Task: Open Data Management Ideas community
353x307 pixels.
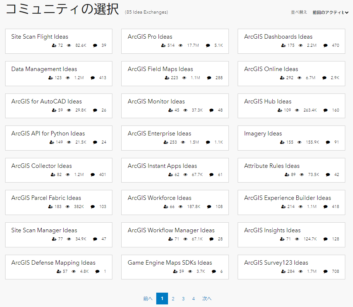Action: click(x=44, y=69)
